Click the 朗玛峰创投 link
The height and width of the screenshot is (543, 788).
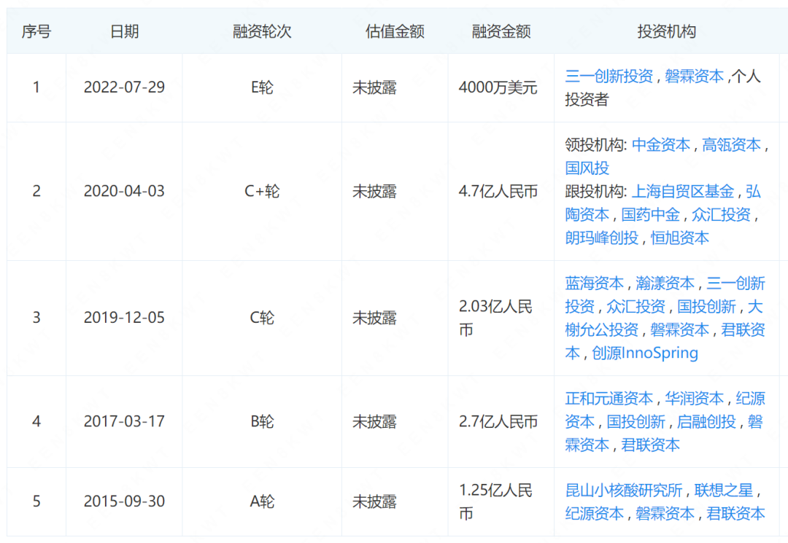click(601, 238)
